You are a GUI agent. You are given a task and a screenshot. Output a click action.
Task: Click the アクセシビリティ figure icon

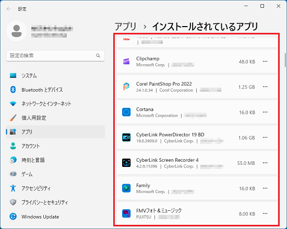point(13,188)
